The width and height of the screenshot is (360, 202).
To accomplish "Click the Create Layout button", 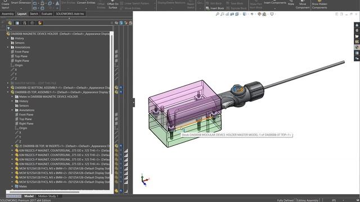I will point(5,4).
